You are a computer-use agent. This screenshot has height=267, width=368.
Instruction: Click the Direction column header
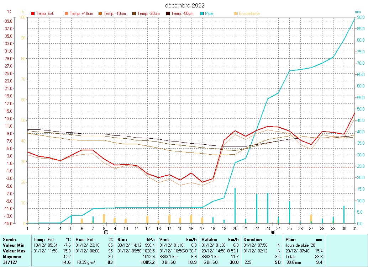[x=252, y=240]
